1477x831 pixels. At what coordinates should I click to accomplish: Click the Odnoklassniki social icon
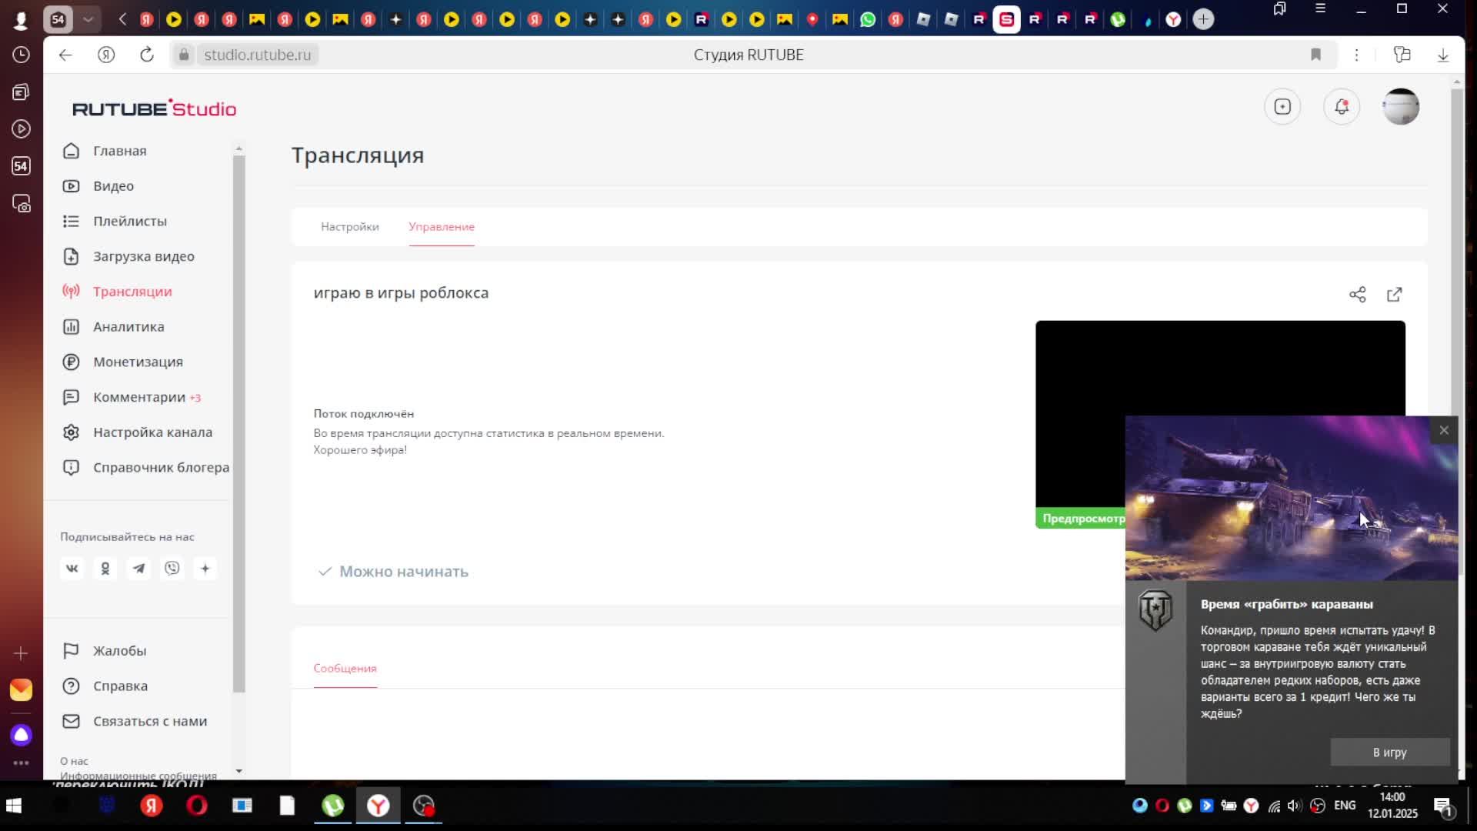click(x=105, y=569)
